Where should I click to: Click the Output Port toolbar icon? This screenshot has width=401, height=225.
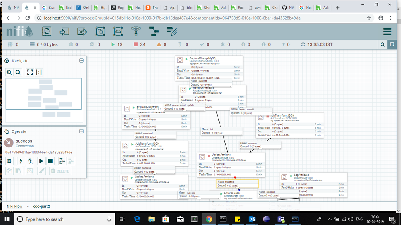[x=82, y=32]
